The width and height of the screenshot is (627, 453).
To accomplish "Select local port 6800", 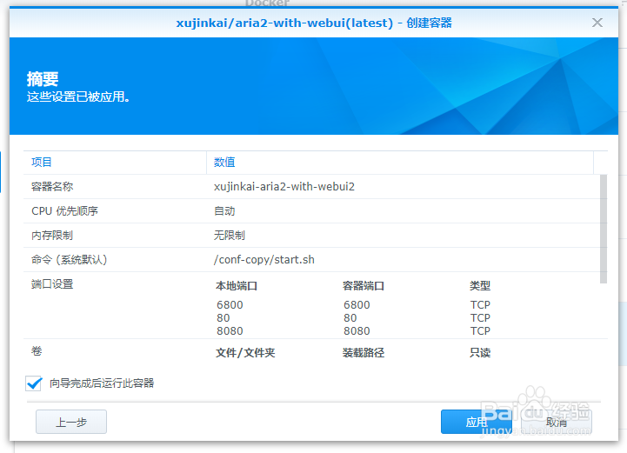I will click(x=230, y=305).
